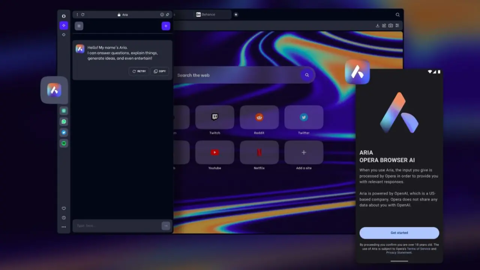Open bookmarks heart icon in sidebar
This screenshot has width=480, height=270.
click(x=64, y=208)
